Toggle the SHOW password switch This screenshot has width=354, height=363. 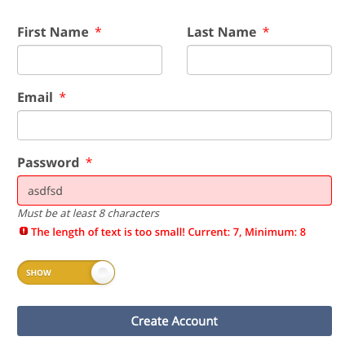click(x=66, y=272)
